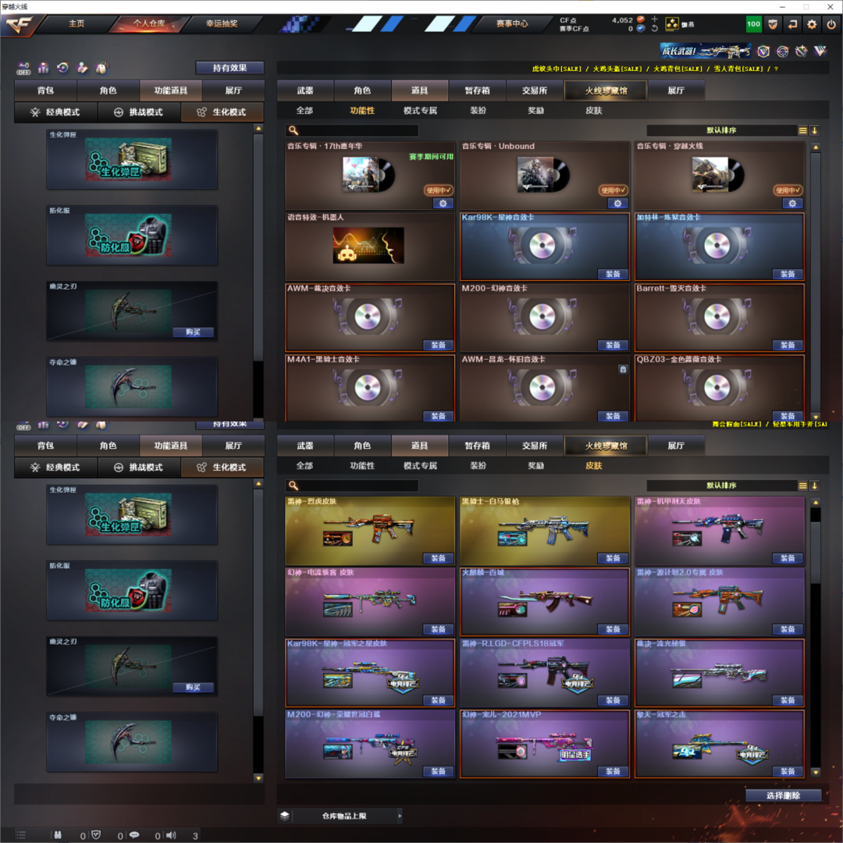Click the weapon skin list scrollbar thumb
Image resolution: width=843 pixels, height=843 pixels.
click(816, 552)
